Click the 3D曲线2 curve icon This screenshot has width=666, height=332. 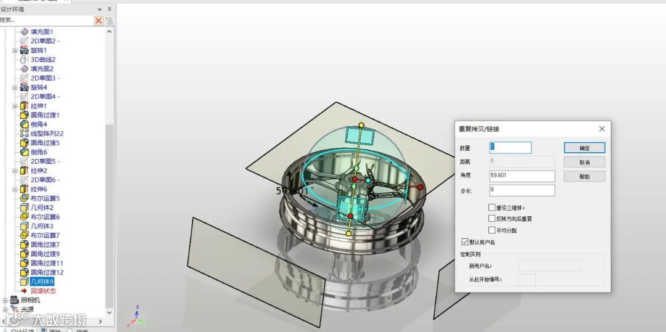[x=24, y=59]
